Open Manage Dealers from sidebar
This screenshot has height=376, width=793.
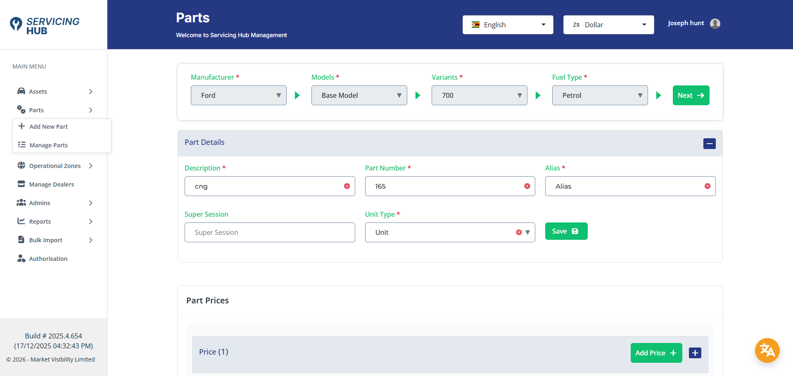(51, 184)
